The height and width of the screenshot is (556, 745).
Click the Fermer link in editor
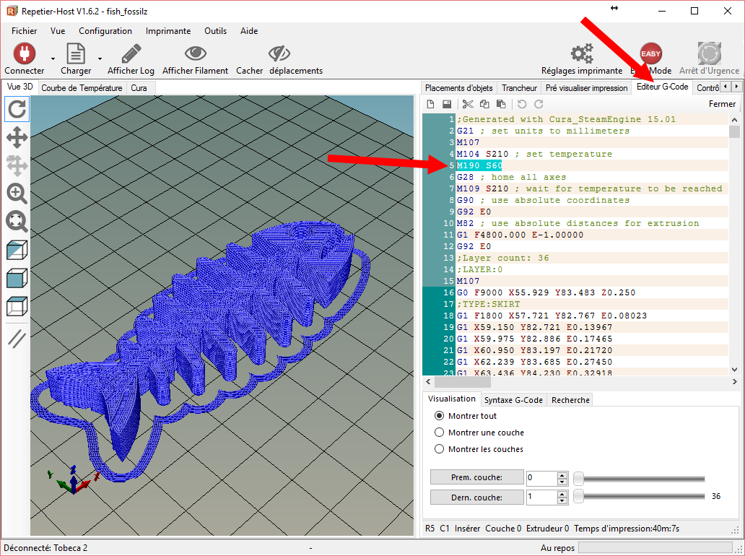click(722, 104)
